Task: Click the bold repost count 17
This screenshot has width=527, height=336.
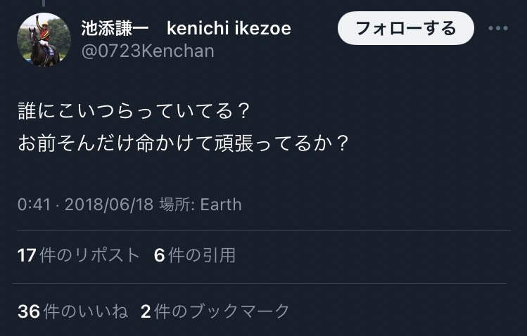Action: click(27, 255)
